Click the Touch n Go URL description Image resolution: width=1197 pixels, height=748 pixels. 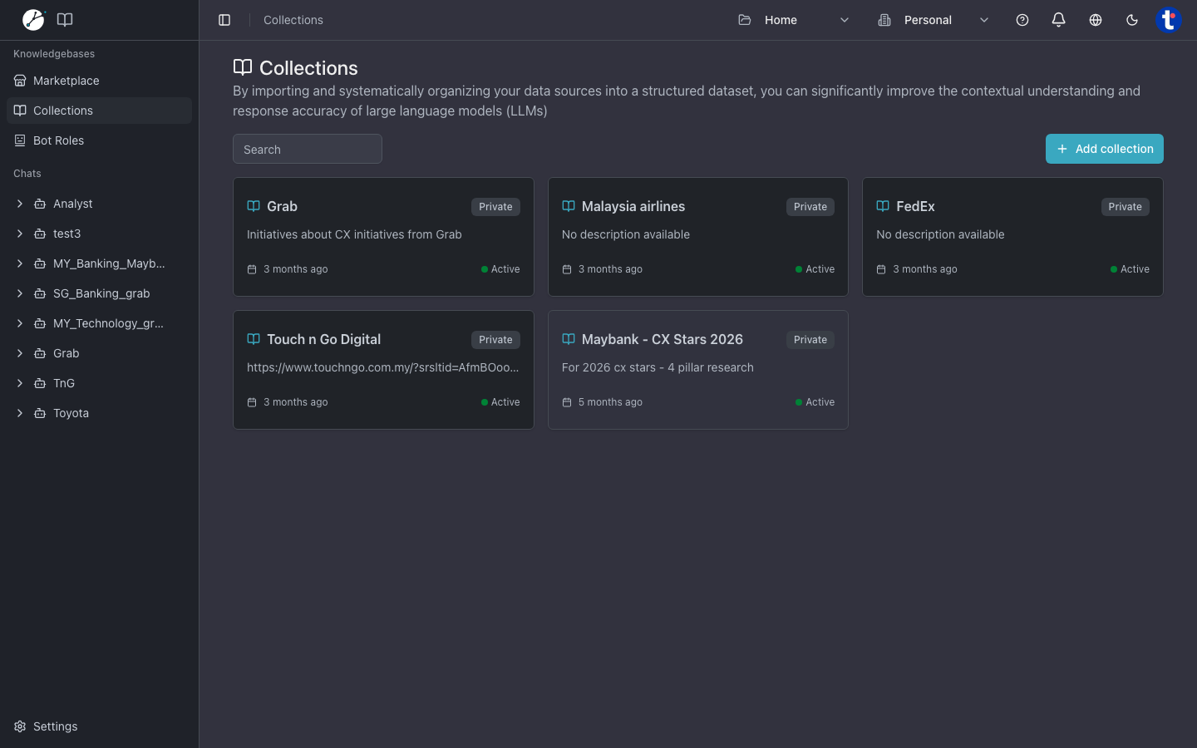[383, 367]
